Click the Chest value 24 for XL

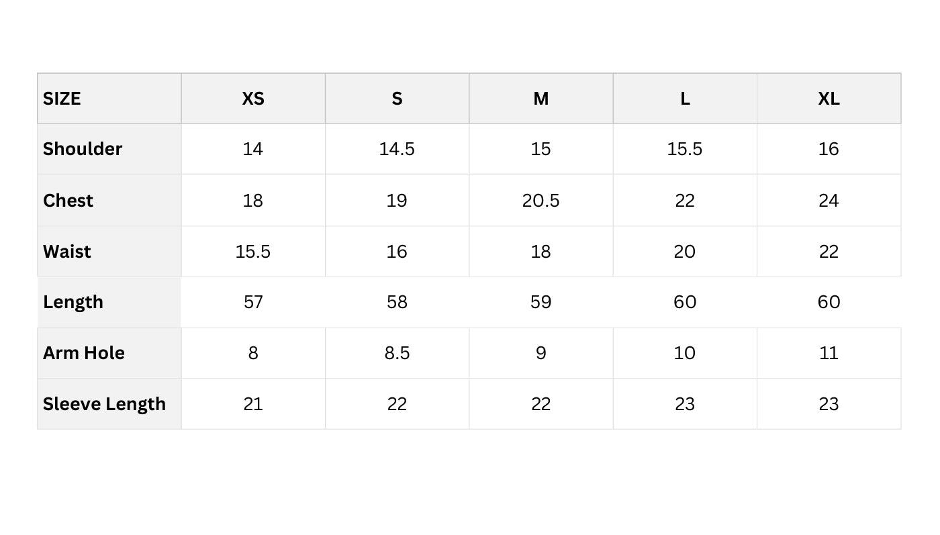pyautogui.click(x=829, y=201)
